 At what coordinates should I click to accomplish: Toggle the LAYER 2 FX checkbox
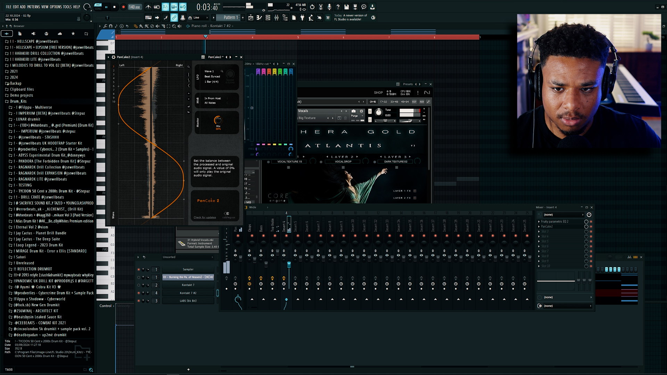(x=415, y=198)
